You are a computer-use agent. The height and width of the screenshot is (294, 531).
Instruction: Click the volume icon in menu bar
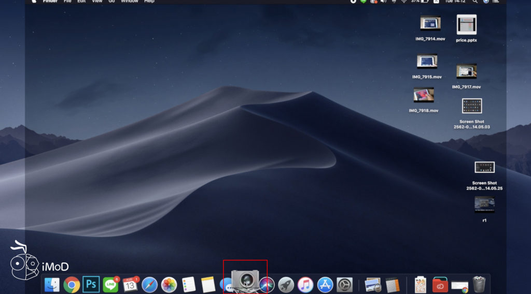(x=383, y=2)
